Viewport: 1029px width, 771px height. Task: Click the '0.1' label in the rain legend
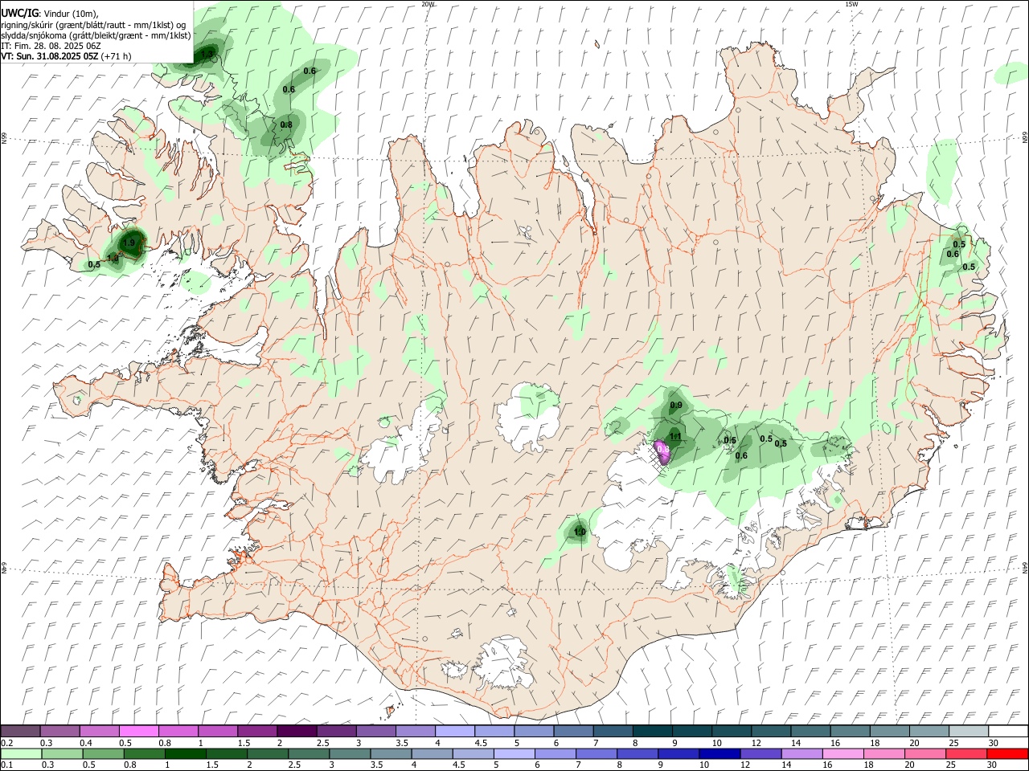click(6, 765)
